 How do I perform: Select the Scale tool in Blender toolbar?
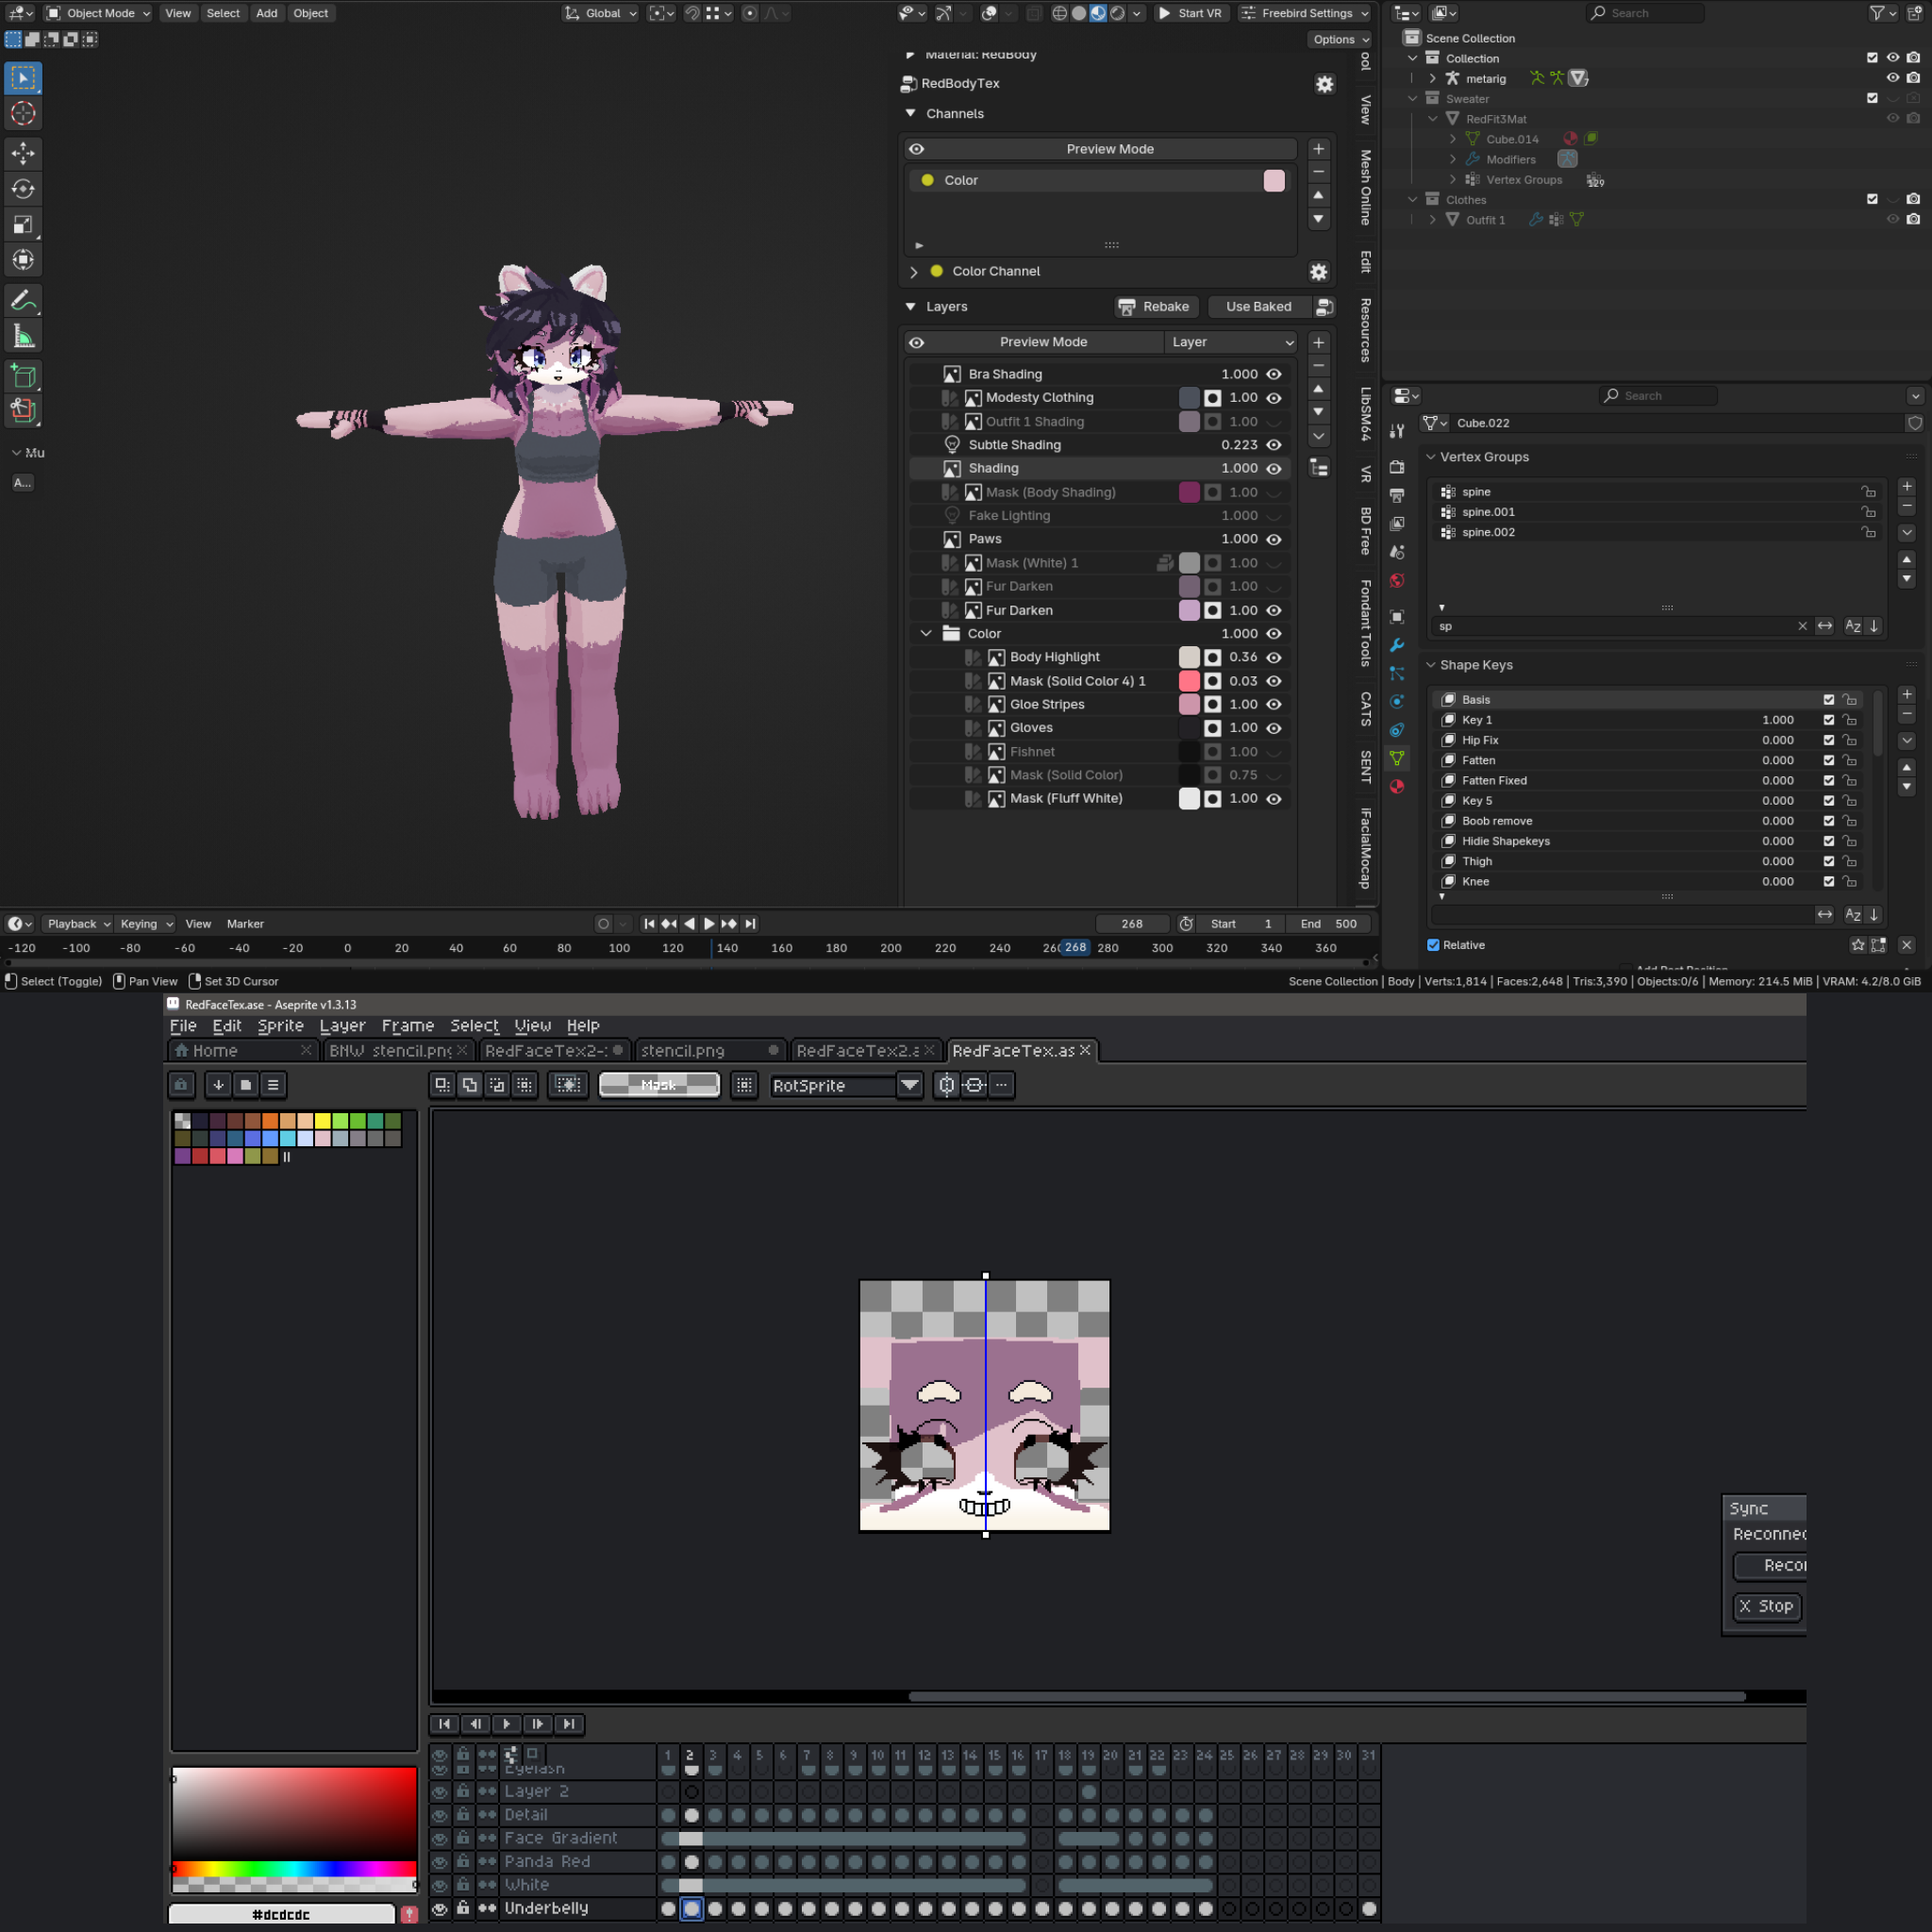pyautogui.click(x=23, y=225)
